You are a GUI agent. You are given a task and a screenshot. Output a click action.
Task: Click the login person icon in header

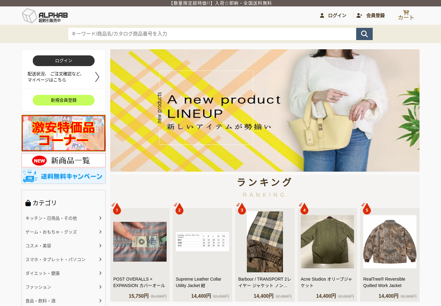(322, 15)
